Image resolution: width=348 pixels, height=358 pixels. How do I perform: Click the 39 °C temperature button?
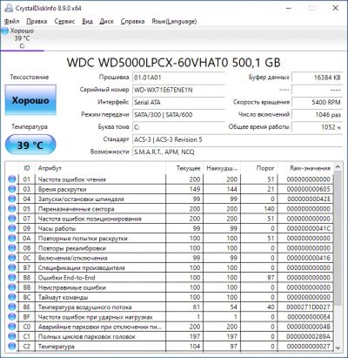(x=30, y=145)
